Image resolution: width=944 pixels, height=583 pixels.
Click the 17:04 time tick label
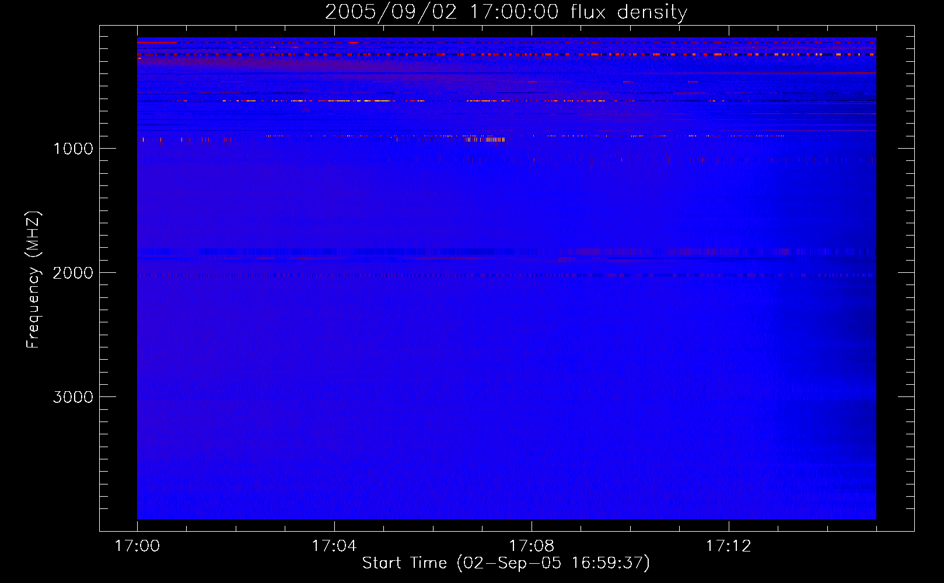tap(334, 546)
